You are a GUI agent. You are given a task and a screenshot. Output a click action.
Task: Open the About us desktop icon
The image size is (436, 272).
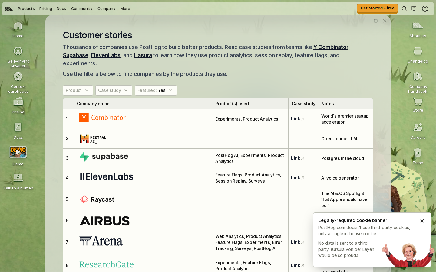[x=418, y=29]
